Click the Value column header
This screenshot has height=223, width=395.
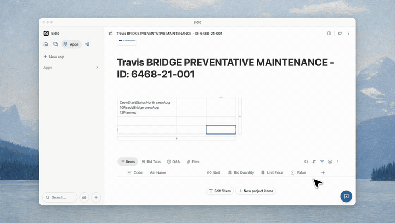tap(298, 172)
